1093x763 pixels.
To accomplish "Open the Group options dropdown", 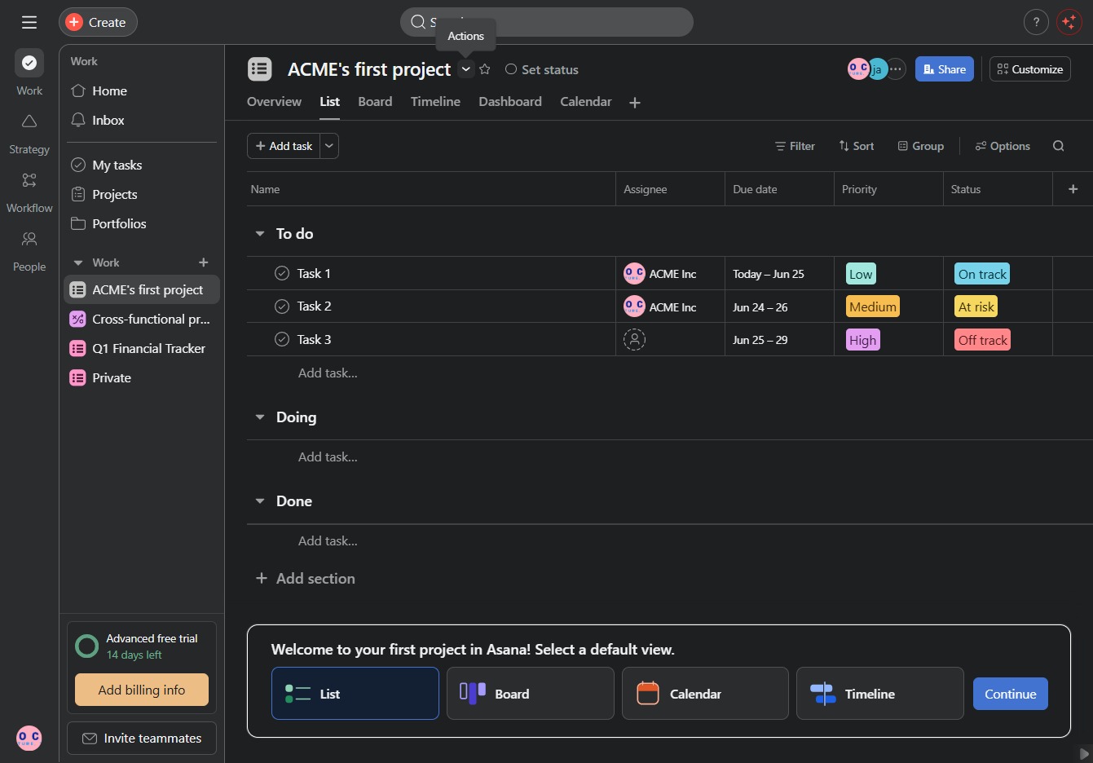I will (921, 146).
